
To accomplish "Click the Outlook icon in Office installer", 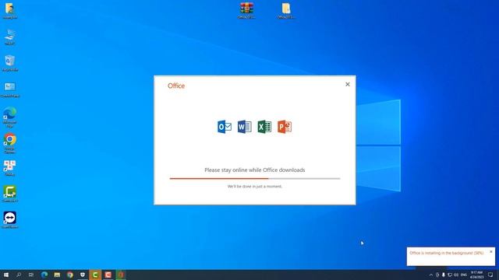I will pyautogui.click(x=225, y=127).
